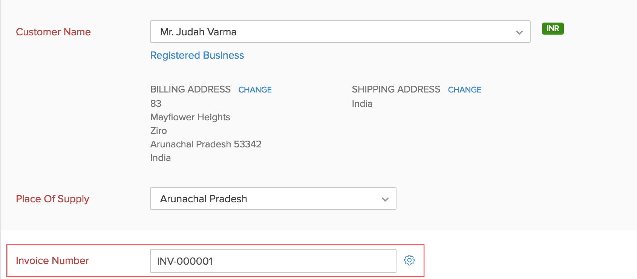This screenshot has height=279, width=637.
Task: Open invoice number settings gear icon
Action: click(x=409, y=260)
